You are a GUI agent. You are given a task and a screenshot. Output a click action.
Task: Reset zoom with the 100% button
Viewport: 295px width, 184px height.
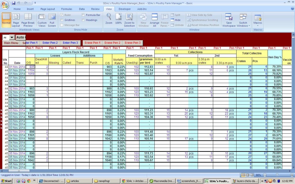pos(118,19)
